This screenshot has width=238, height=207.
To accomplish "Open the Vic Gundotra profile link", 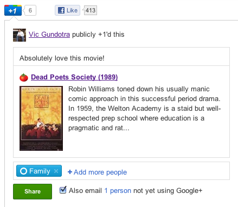I will pyautogui.click(x=49, y=35).
